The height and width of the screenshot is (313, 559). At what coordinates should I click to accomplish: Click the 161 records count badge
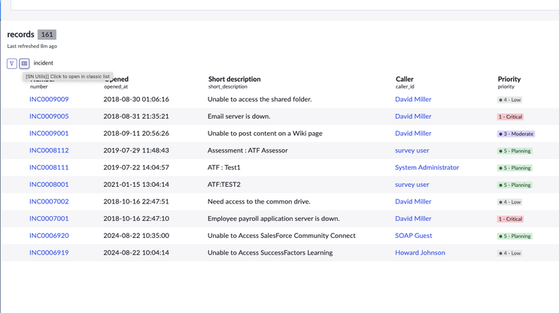pyautogui.click(x=47, y=35)
